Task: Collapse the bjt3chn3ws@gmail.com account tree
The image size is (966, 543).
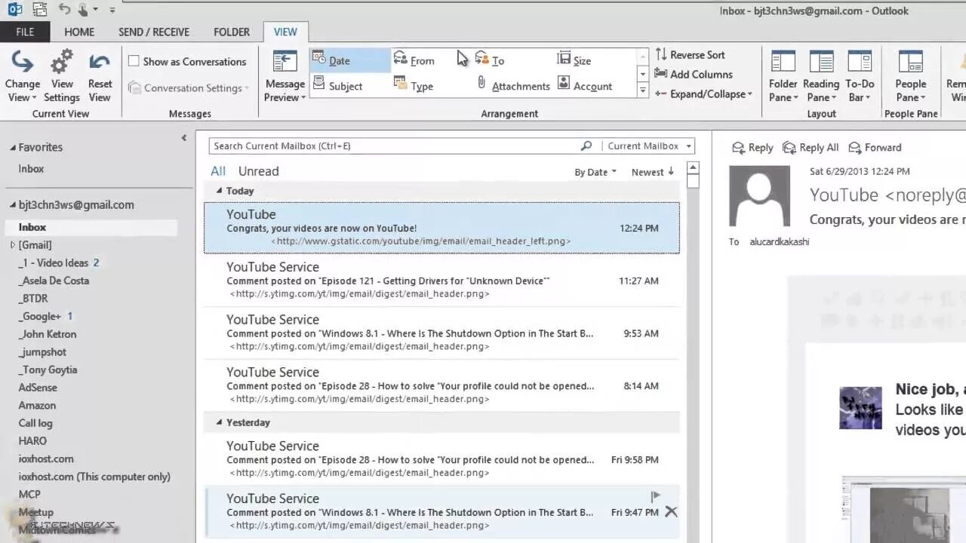Action: pyautogui.click(x=13, y=205)
